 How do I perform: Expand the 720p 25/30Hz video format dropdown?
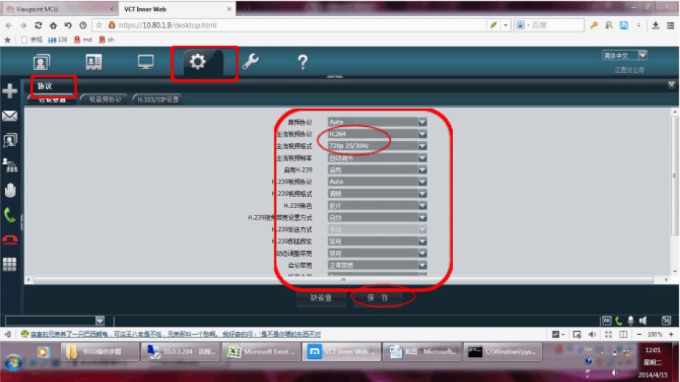pos(422,145)
